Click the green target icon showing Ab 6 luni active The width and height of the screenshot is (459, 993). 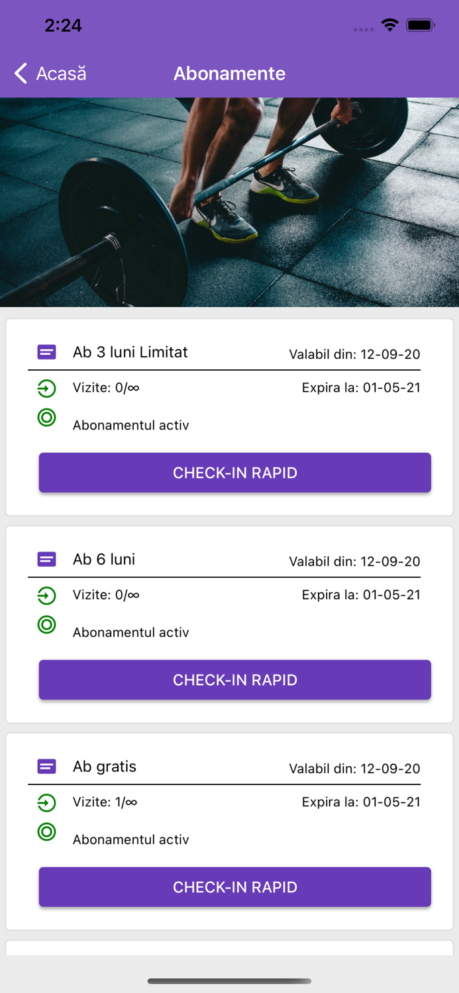click(x=46, y=625)
